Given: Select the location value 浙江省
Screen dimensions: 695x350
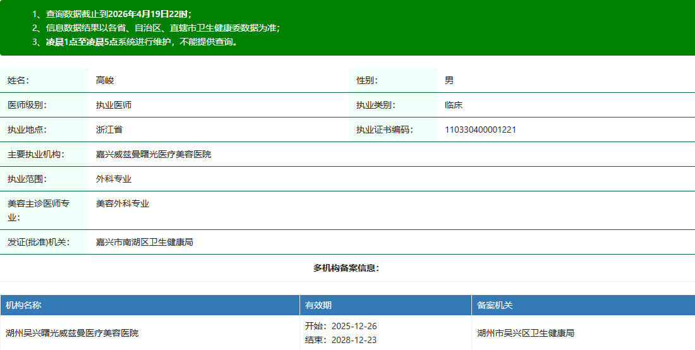Looking at the screenshot, I should coord(109,130).
